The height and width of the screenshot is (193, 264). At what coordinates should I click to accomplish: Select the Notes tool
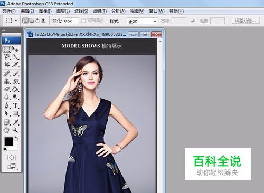tap(7, 122)
